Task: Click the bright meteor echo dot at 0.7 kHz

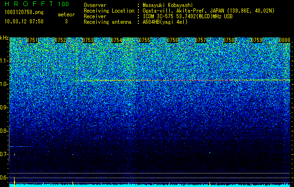Action: click(x=14, y=155)
